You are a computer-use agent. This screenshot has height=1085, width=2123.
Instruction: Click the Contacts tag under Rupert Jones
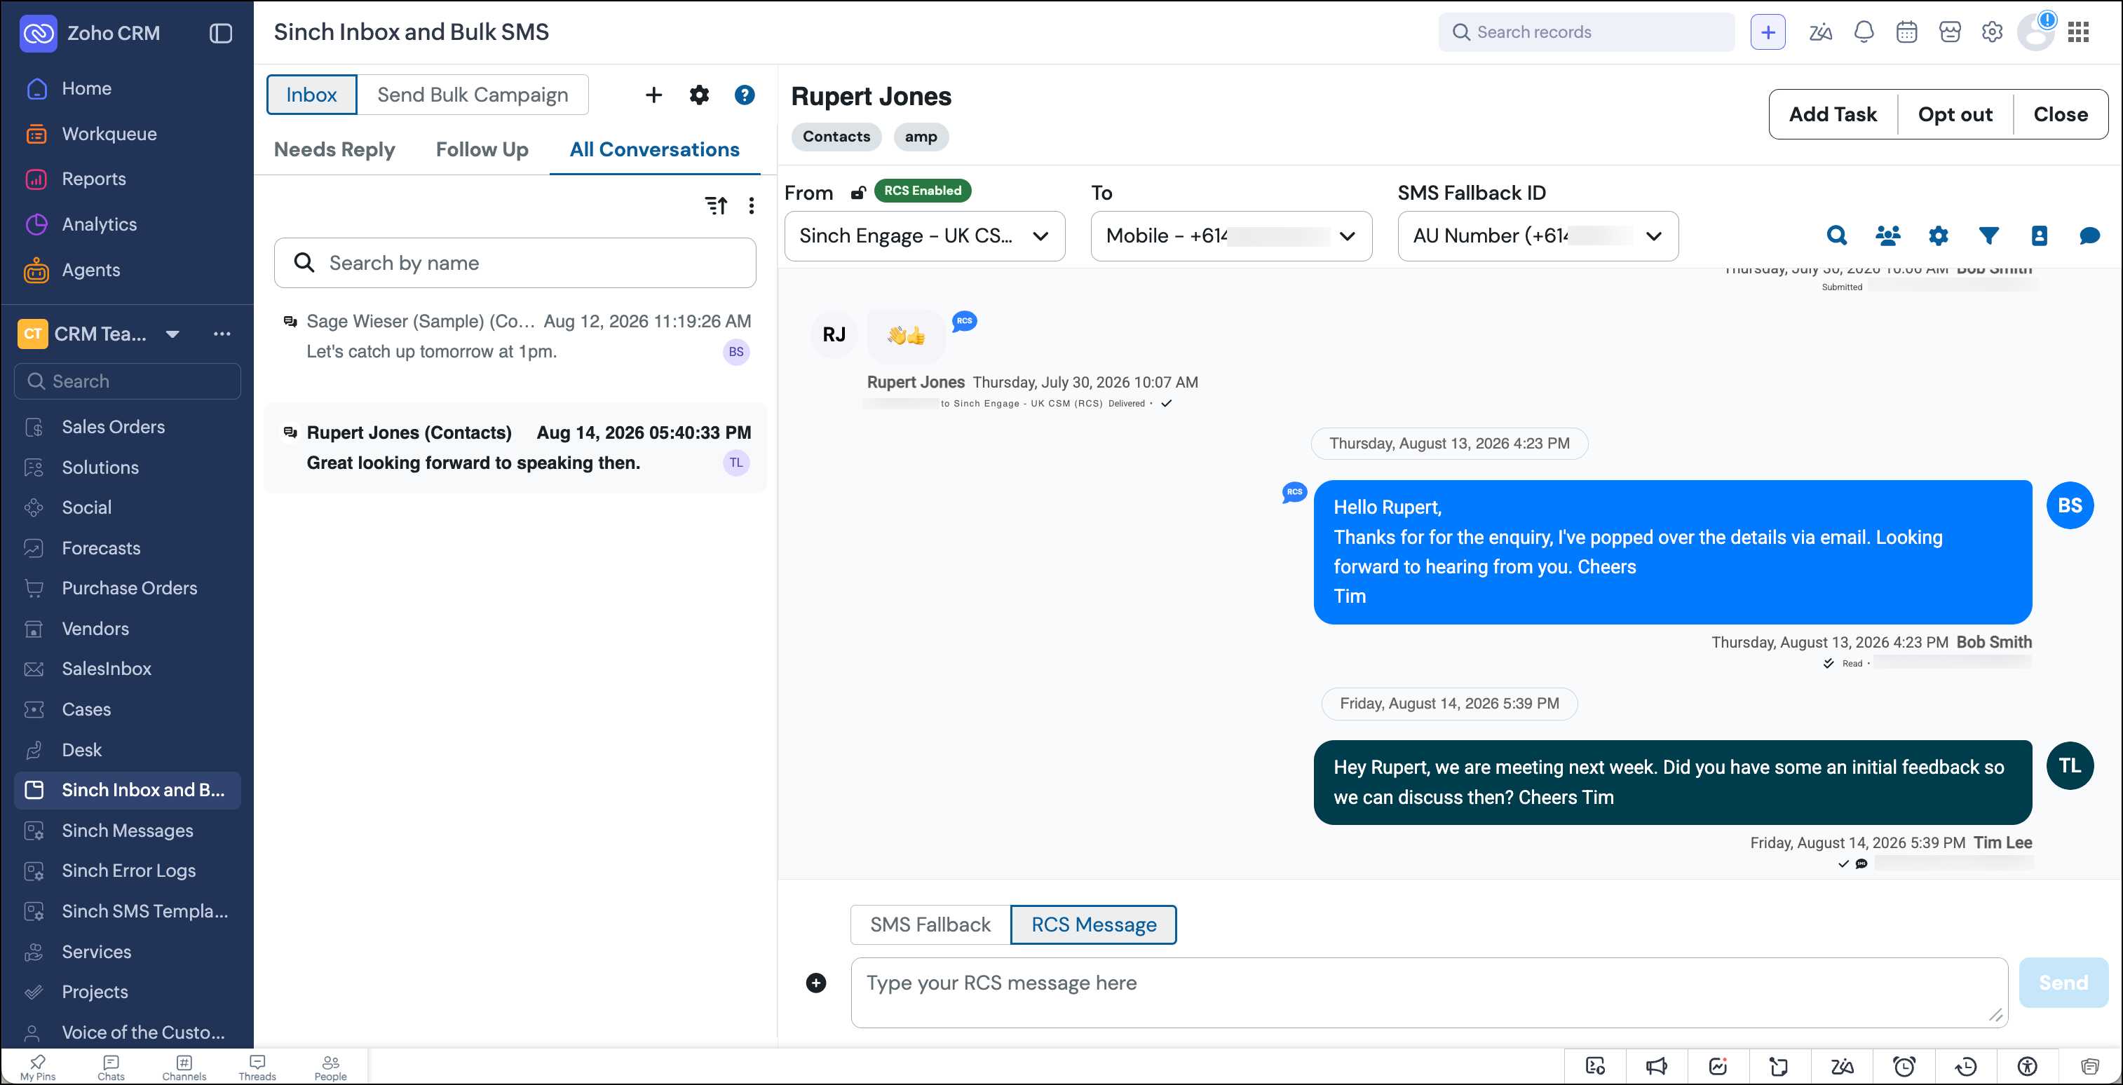(x=836, y=136)
